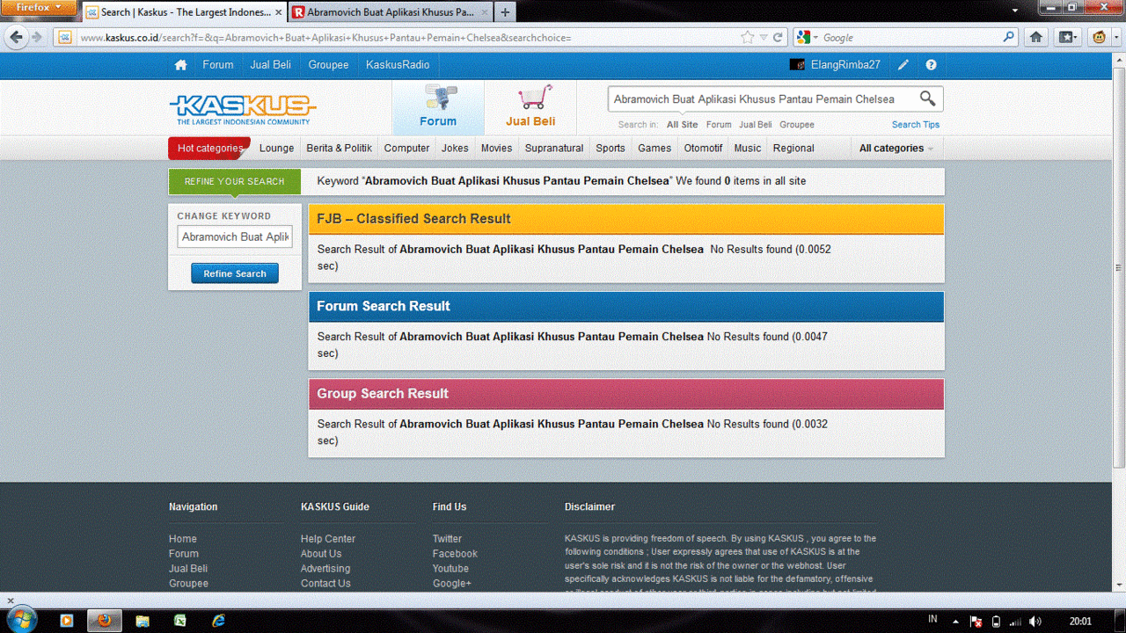
Task: Switch to the Search | Kaskus browser tab
Action: coord(185,12)
